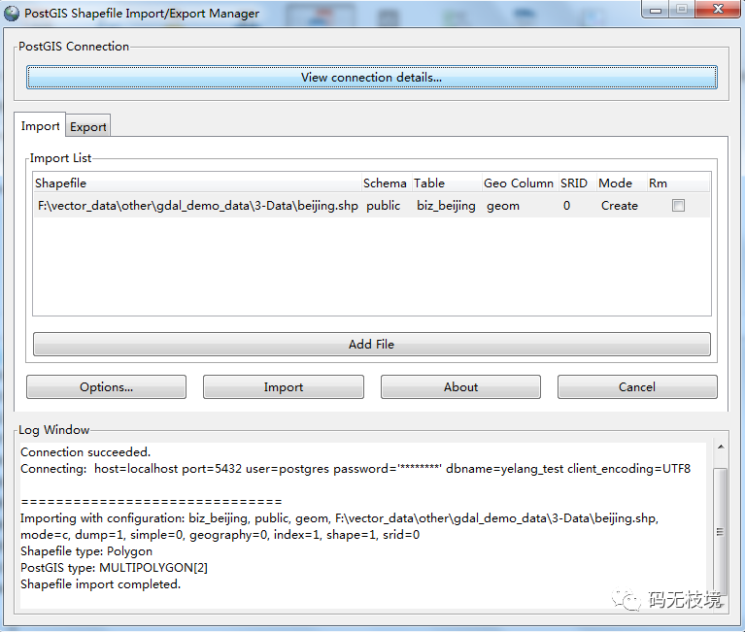Switch to the Import tab
The height and width of the screenshot is (632, 745).
pyautogui.click(x=40, y=126)
